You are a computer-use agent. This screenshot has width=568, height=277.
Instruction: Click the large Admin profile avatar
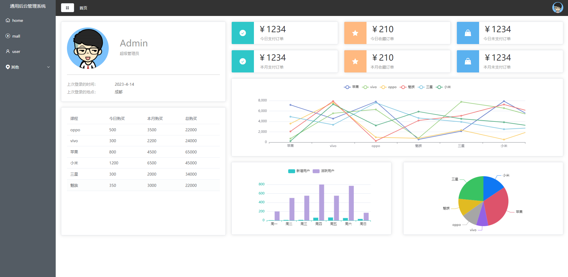[88, 48]
